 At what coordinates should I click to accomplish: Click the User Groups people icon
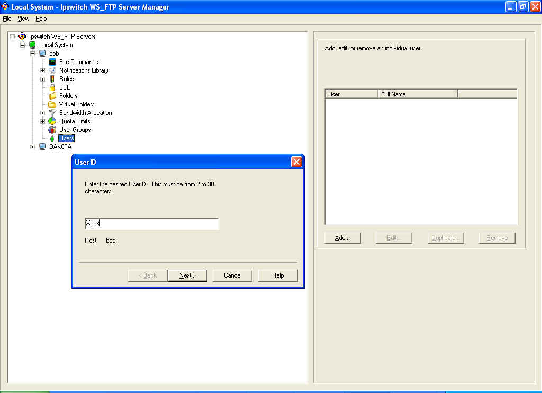tap(52, 130)
